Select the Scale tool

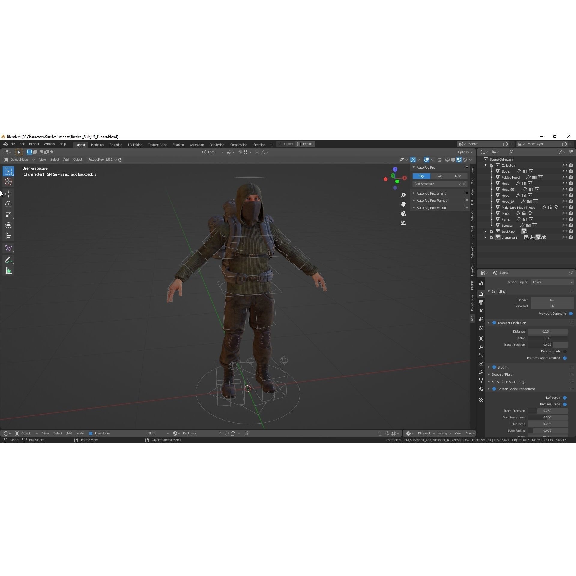coord(8,215)
